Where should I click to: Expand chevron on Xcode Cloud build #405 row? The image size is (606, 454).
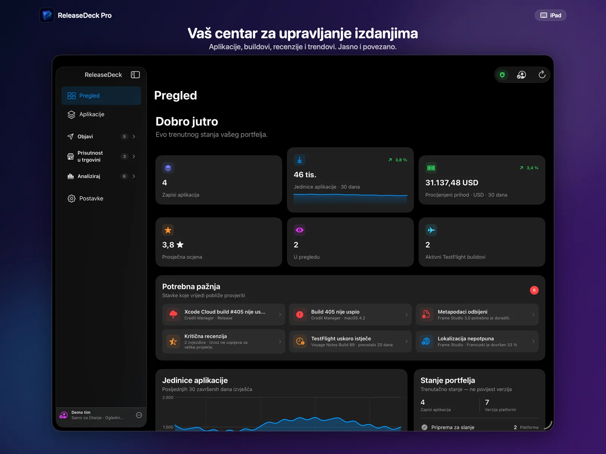[x=280, y=315]
